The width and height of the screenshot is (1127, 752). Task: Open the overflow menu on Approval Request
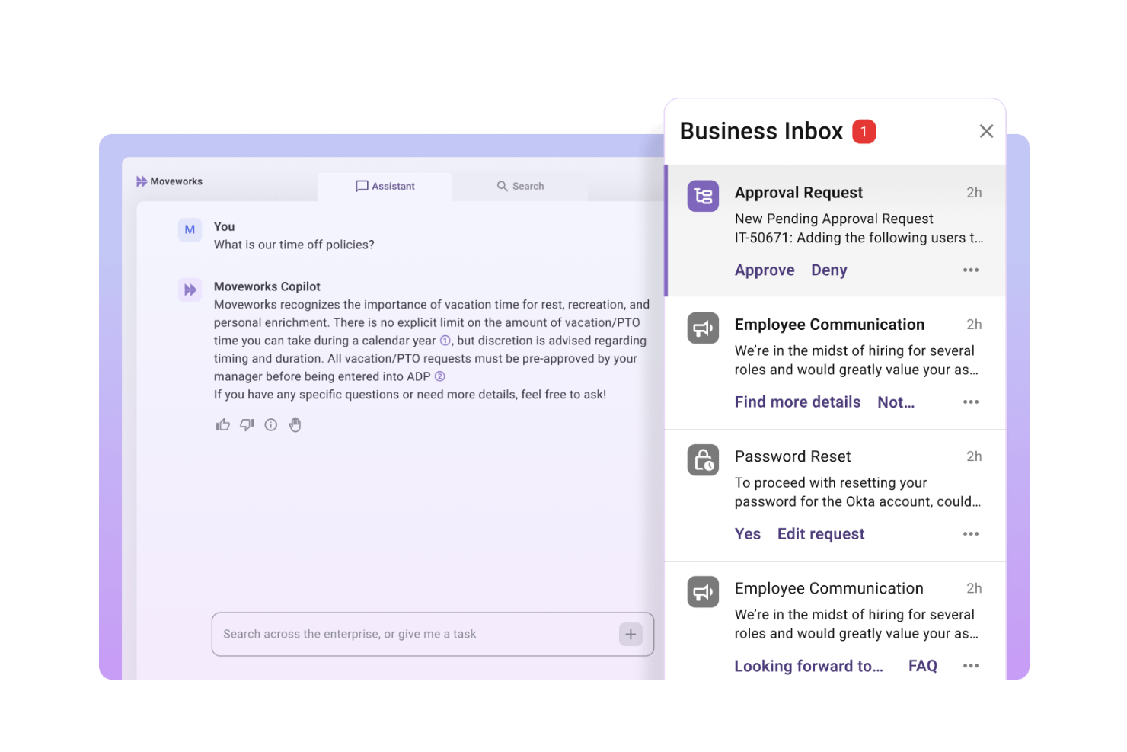(970, 270)
